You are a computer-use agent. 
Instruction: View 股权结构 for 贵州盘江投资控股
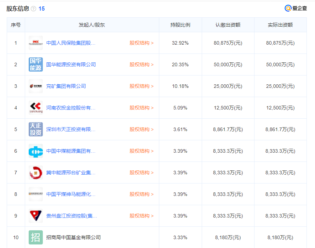[142, 216]
